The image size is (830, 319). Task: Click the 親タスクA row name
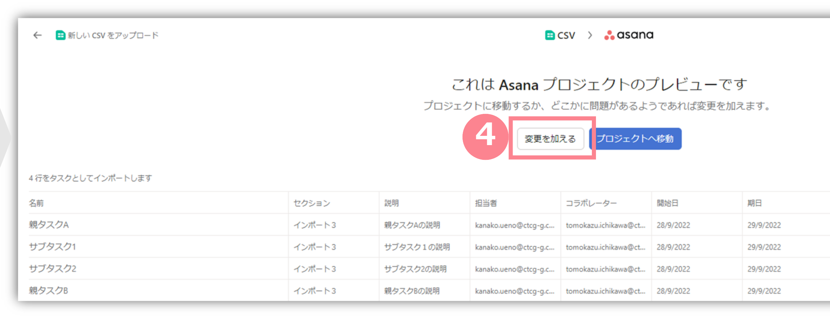coord(49,225)
